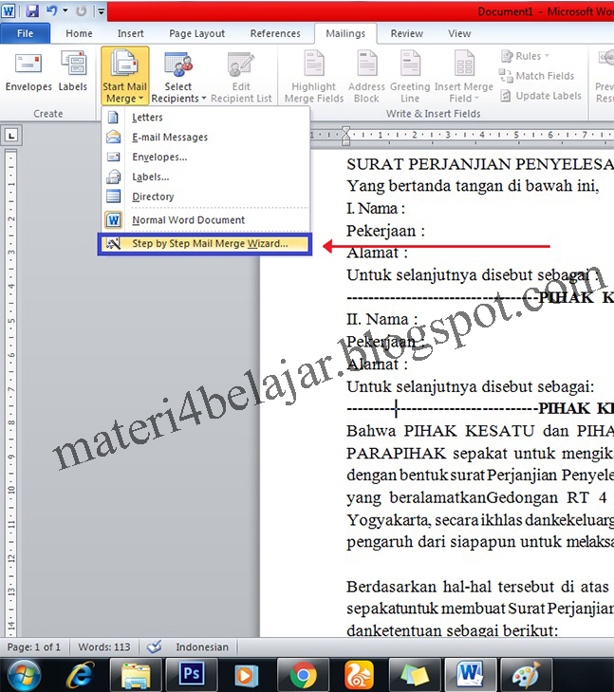Open the Rules dropdown
This screenshot has height=692, width=614.
525,56
